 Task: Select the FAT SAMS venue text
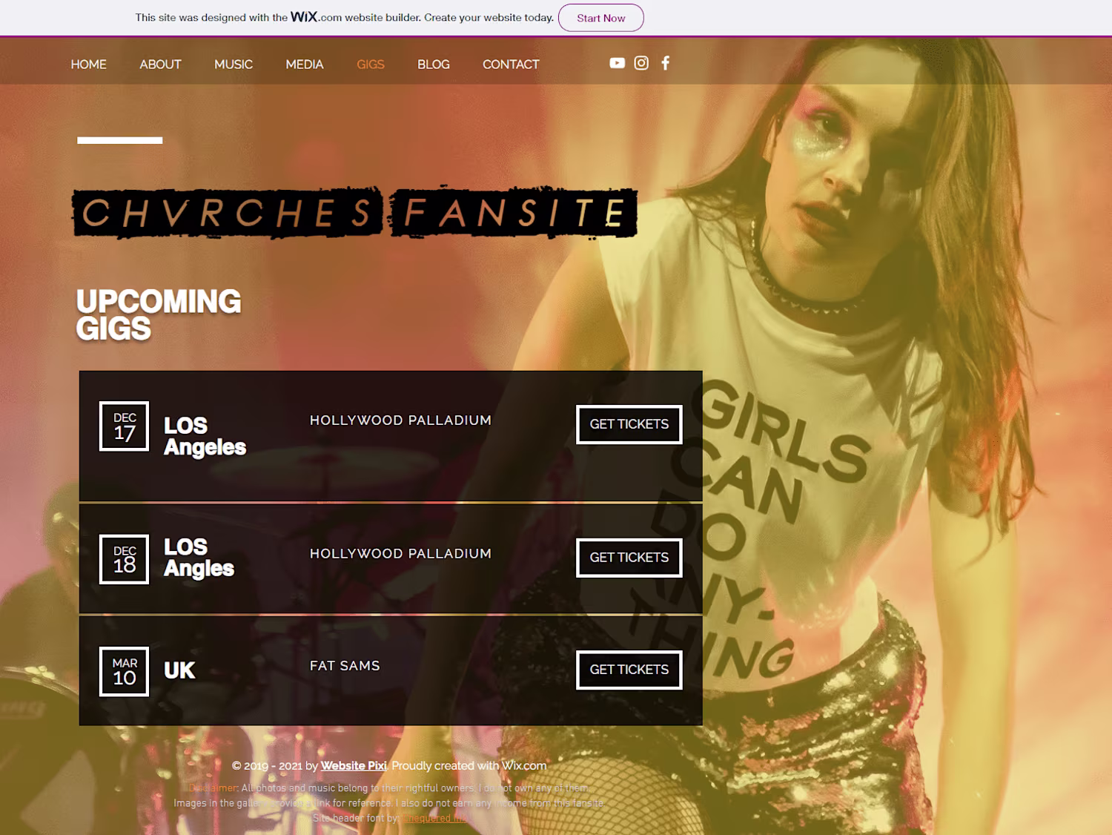pos(345,666)
